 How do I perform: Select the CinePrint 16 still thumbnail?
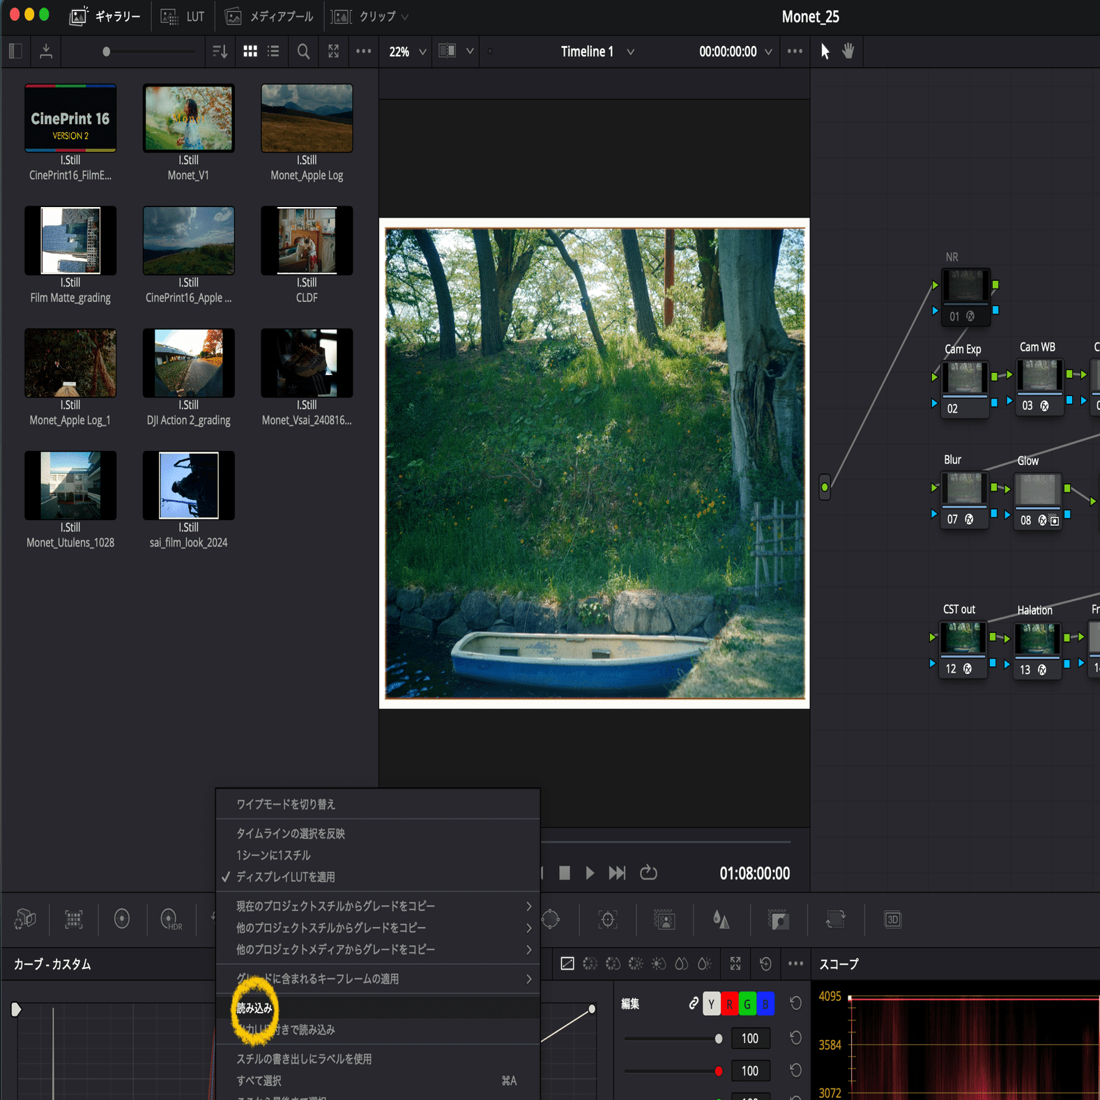70,118
